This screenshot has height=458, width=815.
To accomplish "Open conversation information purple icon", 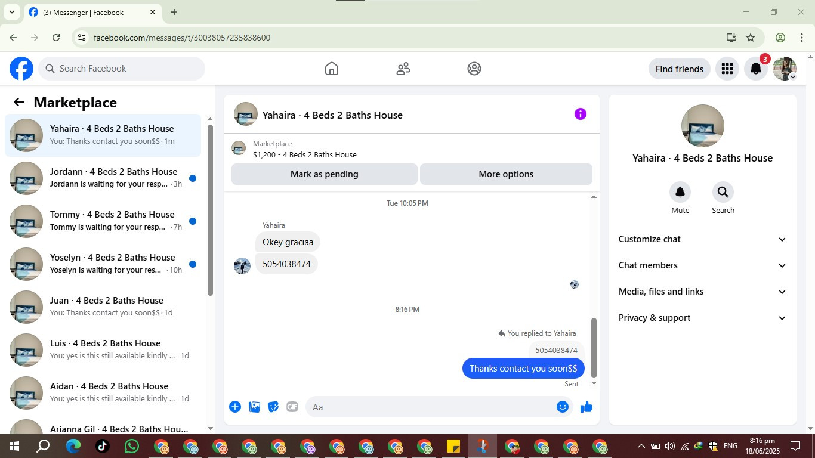I will click(581, 114).
